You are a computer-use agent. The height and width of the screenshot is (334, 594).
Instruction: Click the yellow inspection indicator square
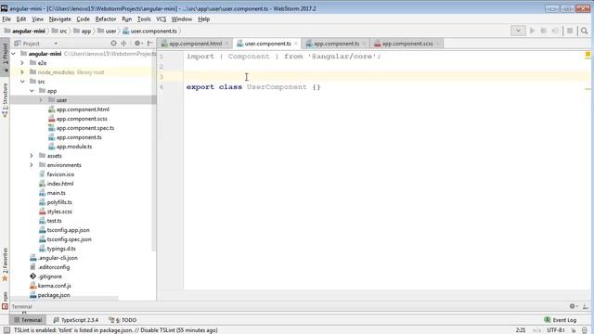pyautogui.click(x=588, y=55)
